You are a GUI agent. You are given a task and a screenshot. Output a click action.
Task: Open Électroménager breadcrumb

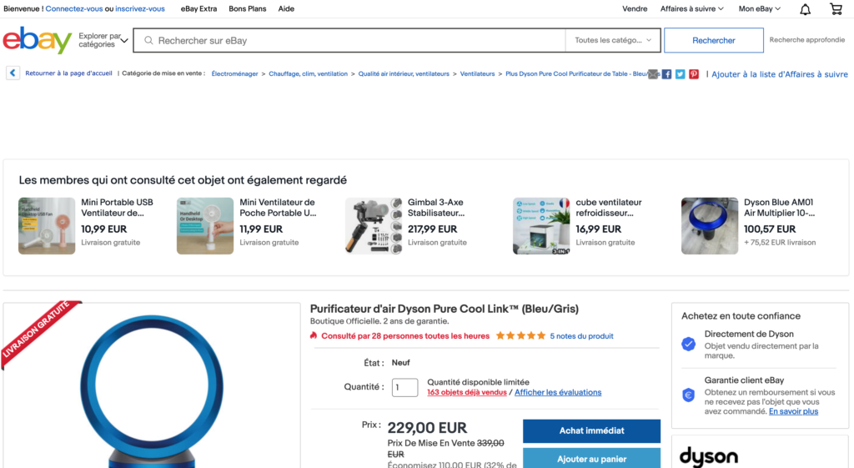coord(234,73)
